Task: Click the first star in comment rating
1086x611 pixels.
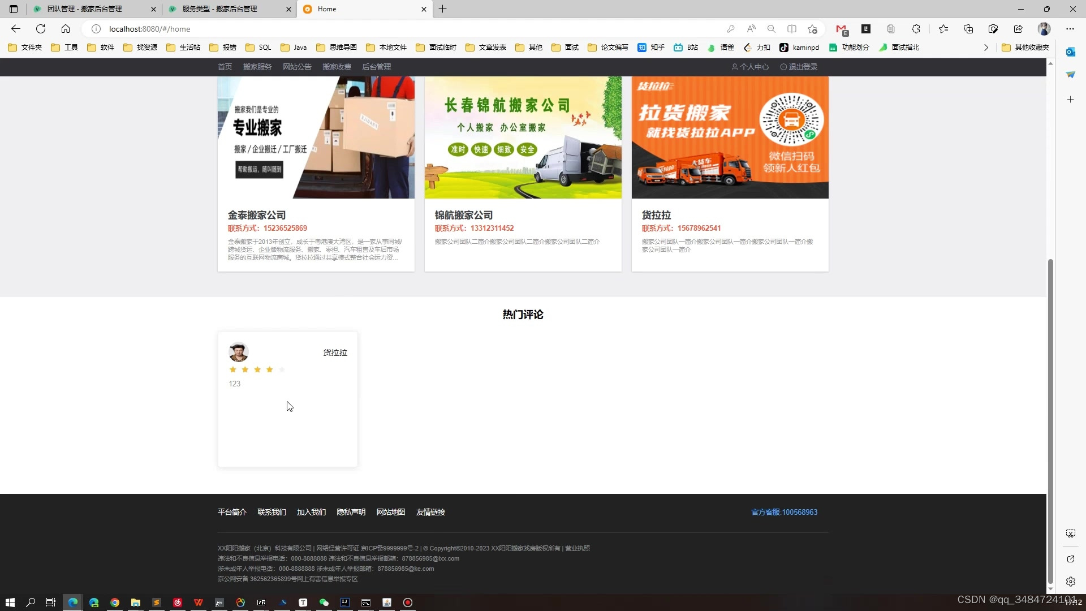Action: point(232,369)
